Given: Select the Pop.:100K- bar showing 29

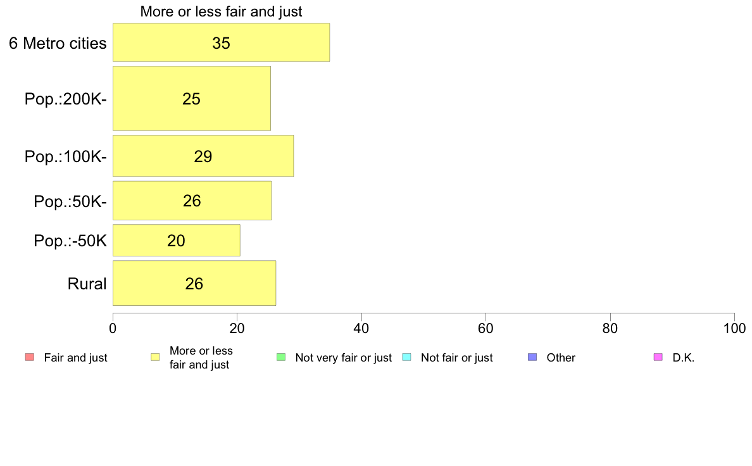Looking at the screenshot, I should point(203,156).
